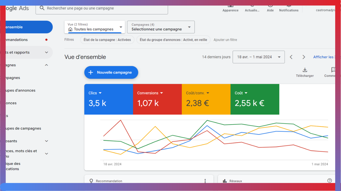The image size is (341, 191).
Task: Go to the previous date range arrow
Action: tap(291, 57)
